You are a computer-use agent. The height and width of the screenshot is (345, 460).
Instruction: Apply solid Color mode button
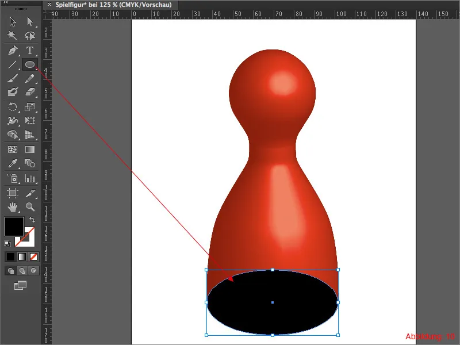coord(10,256)
